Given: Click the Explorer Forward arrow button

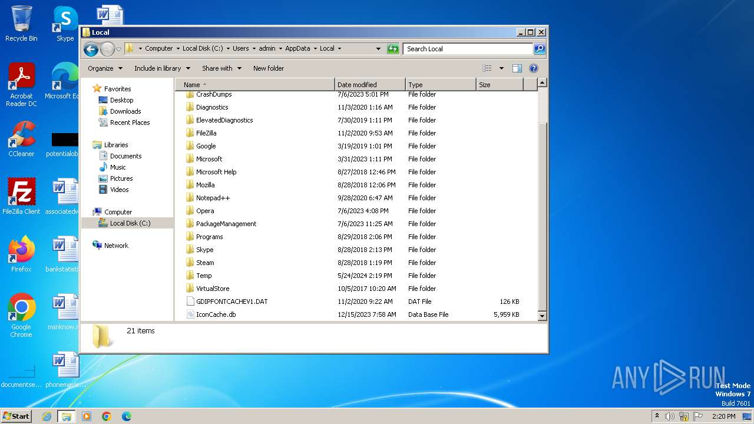Looking at the screenshot, I should click(x=107, y=49).
